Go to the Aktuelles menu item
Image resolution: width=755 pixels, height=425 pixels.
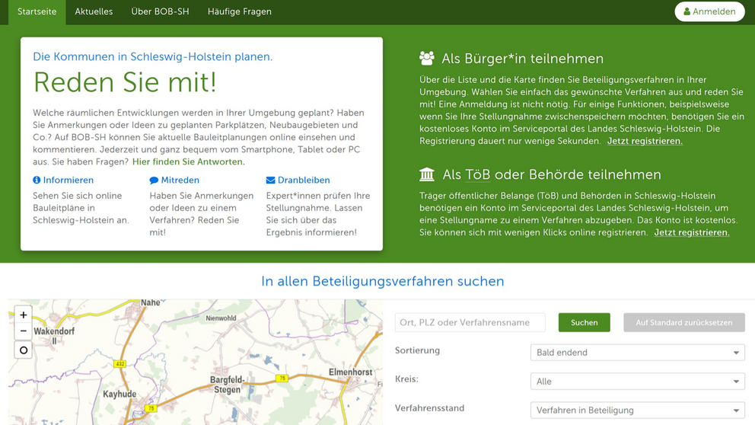[x=94, y=12]
